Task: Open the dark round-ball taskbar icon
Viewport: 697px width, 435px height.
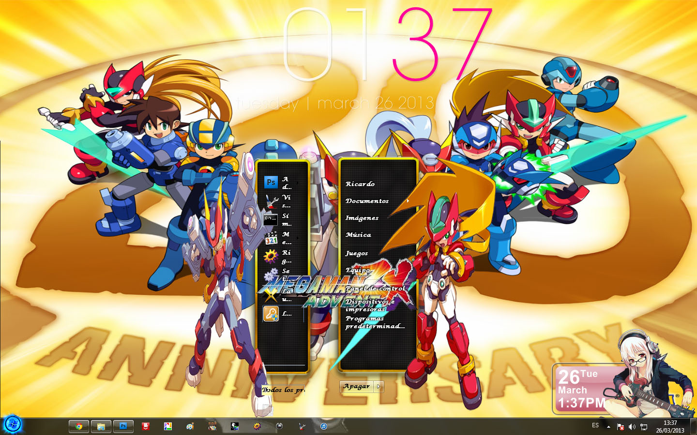Action: pos(279,426)
